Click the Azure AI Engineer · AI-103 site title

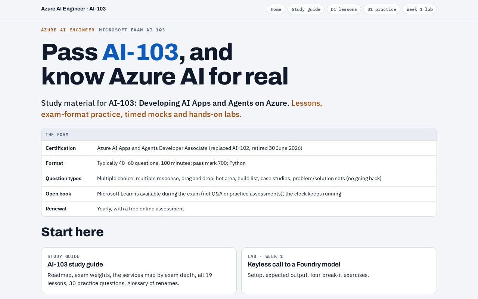[x=73, y=9]
